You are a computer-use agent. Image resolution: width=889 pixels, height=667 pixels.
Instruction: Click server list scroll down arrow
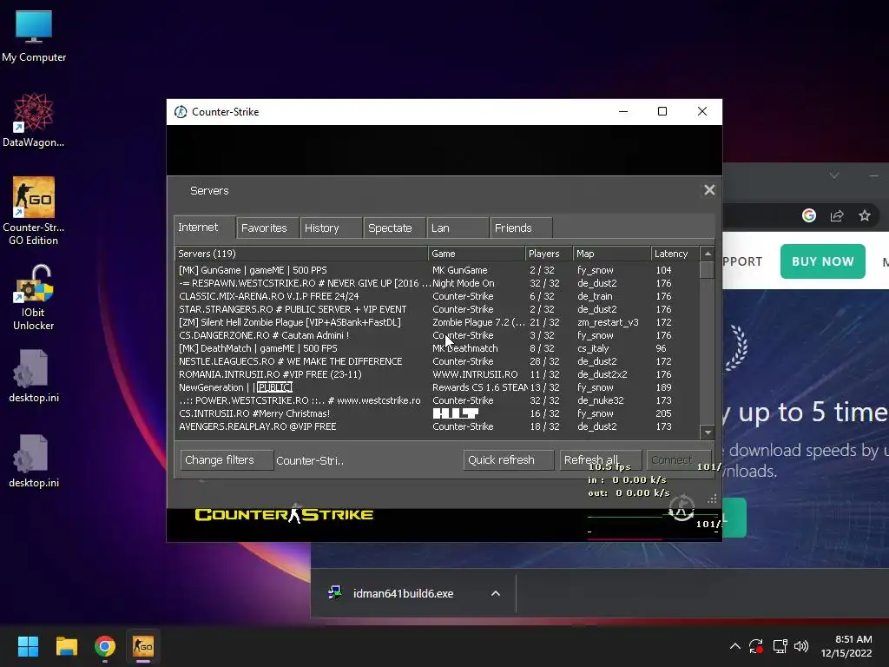pyautogui.click(x=707, y=433)
